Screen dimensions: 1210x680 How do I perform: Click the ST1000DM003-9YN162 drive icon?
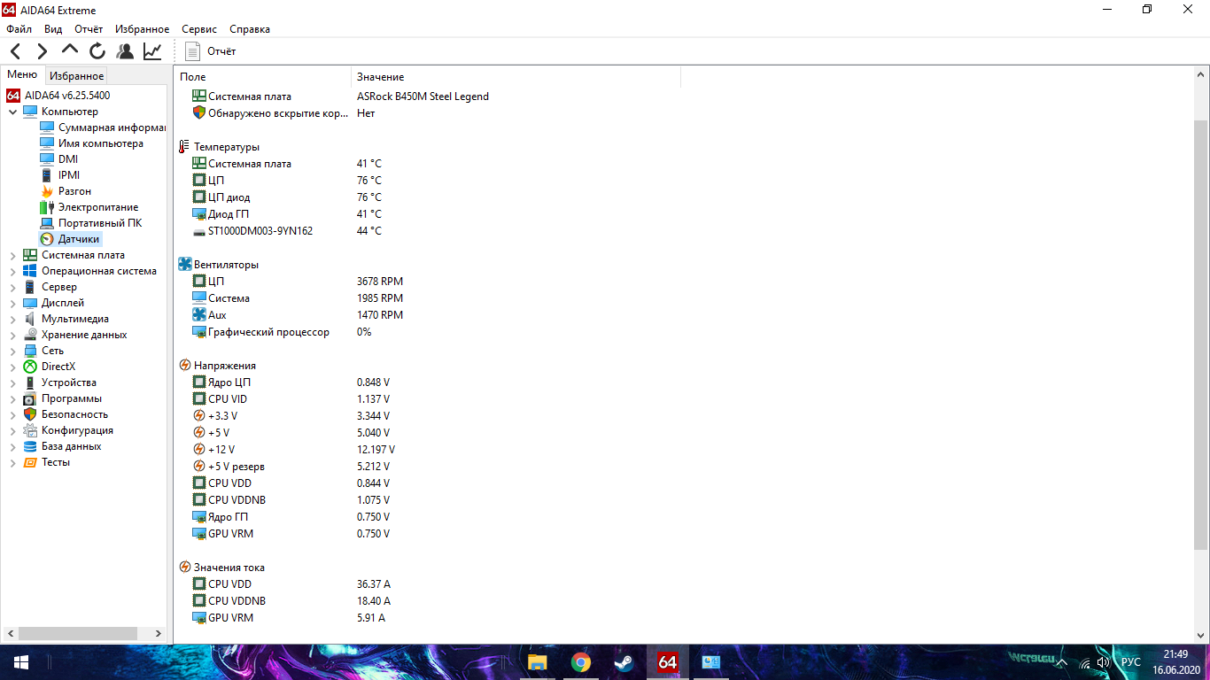click(x=199, y=231)
